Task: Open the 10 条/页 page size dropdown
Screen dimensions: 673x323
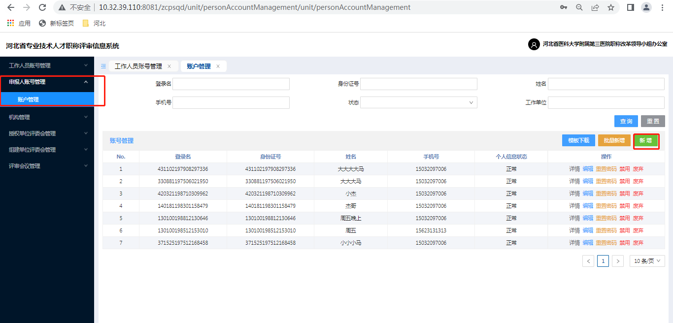Action: point(647,261)
